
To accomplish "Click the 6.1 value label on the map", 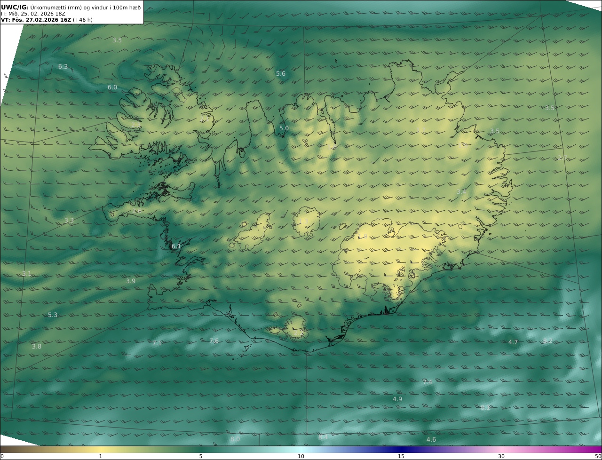I will [176, 246].
